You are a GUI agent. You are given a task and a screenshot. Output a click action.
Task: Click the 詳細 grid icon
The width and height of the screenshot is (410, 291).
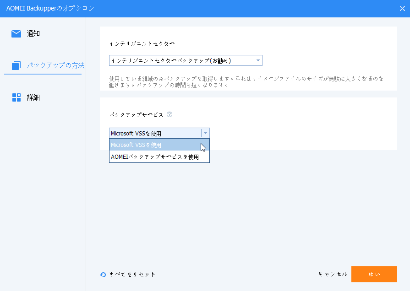(x=16, y=97)
